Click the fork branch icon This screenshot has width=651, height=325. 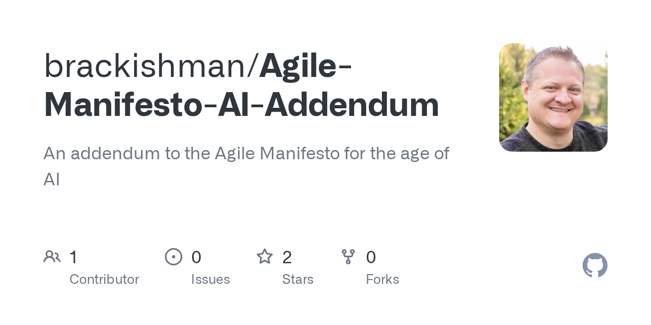coord(348,257)
